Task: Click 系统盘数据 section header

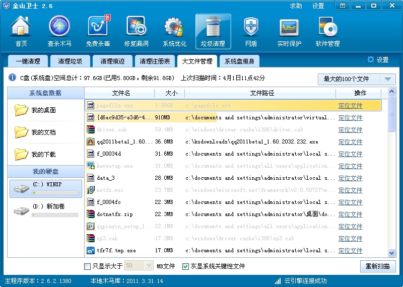Action: [x=46, y=93]
